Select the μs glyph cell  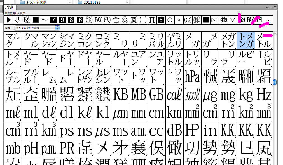coord(103,130)
